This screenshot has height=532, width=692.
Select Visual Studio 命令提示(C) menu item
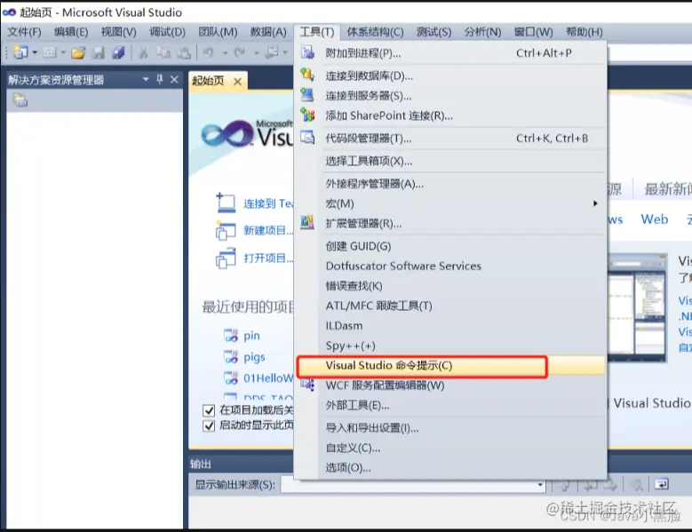tap(451, 366)
